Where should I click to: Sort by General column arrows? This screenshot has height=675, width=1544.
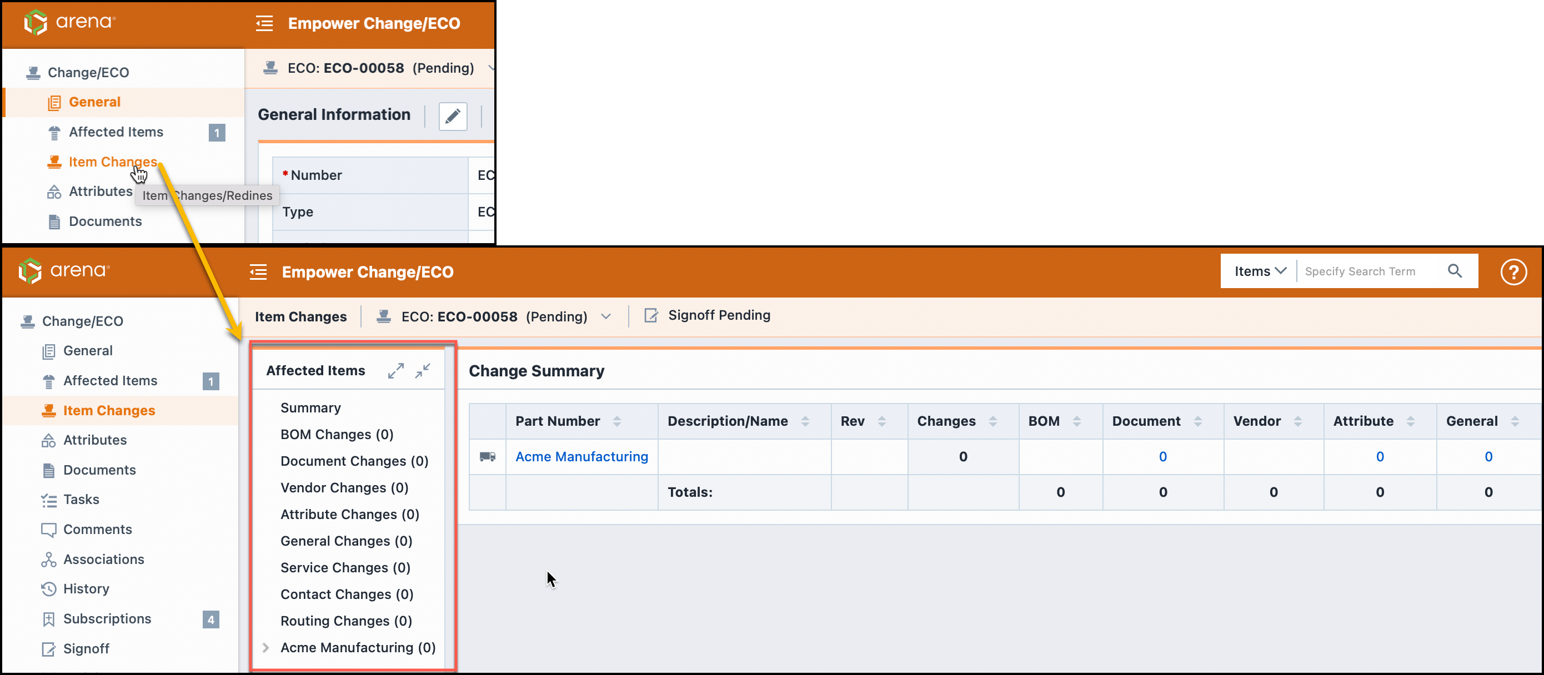tap(1515, 421)
